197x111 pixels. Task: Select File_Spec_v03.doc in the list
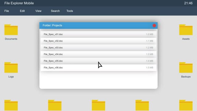pyautogui.click(x=98, y=47)
